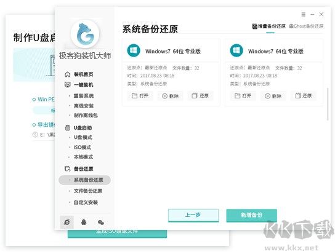Viewport: 335px width, 252px height.
Task: Close the backup restore window
Action: tap(321, 14)
